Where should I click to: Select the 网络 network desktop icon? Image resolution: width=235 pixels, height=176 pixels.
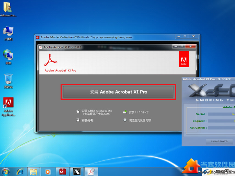click(8, 57)
